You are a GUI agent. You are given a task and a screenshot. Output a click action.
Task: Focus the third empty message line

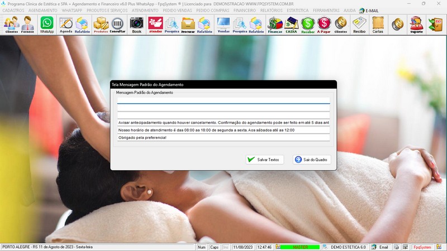(x=223, y=115)
